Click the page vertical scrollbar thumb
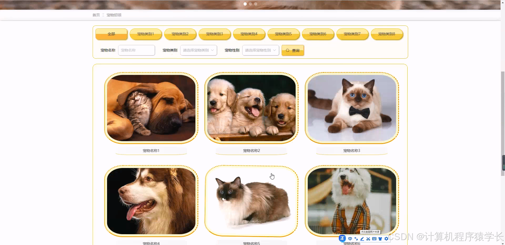This screenshot has width=505, height=245. click(x=503, y=124)
